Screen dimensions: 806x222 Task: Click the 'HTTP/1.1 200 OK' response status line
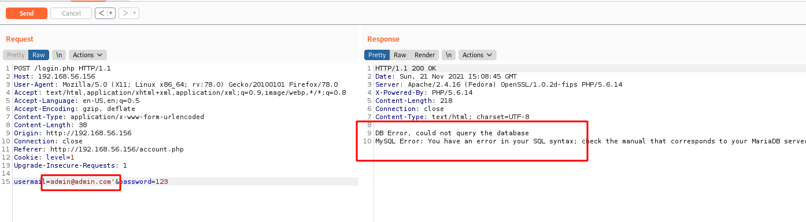(x=405, y=68)
